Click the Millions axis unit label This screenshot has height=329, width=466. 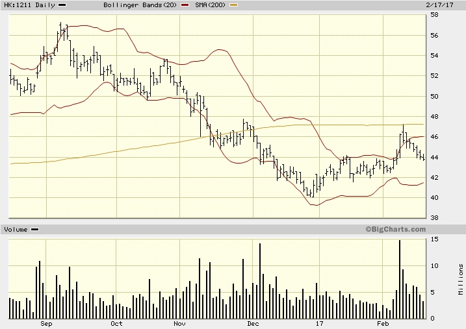point(460,279)
